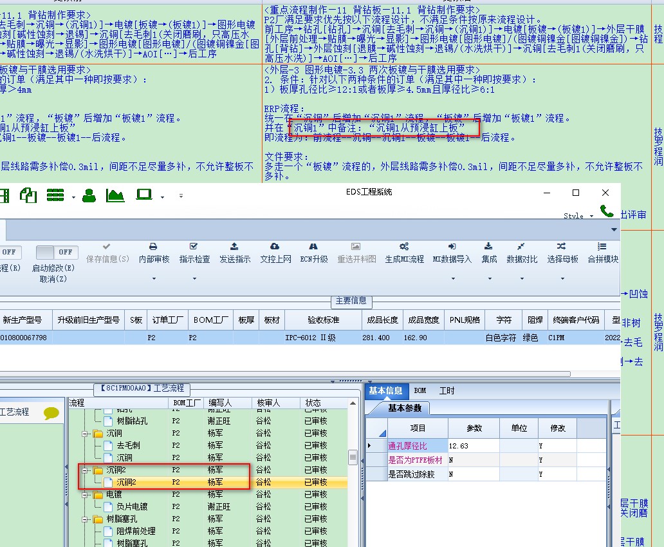Click 指示检查 check icon
This screenshot has height=547, width=664.
point(194,246)
